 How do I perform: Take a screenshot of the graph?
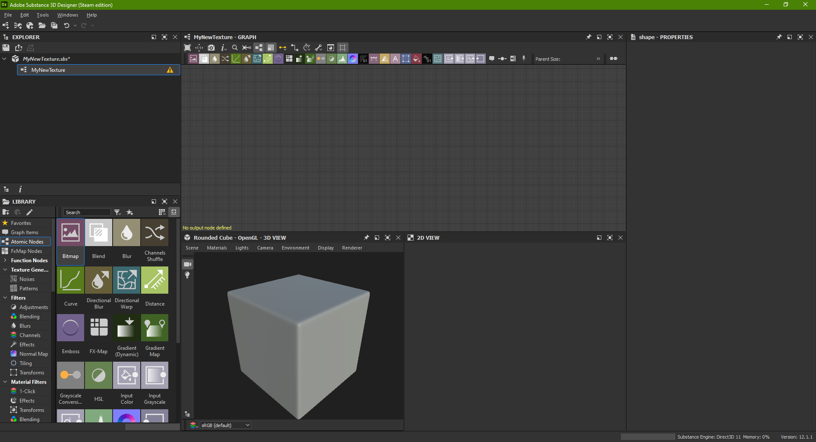pyautogui.click(x=211, y=48)
